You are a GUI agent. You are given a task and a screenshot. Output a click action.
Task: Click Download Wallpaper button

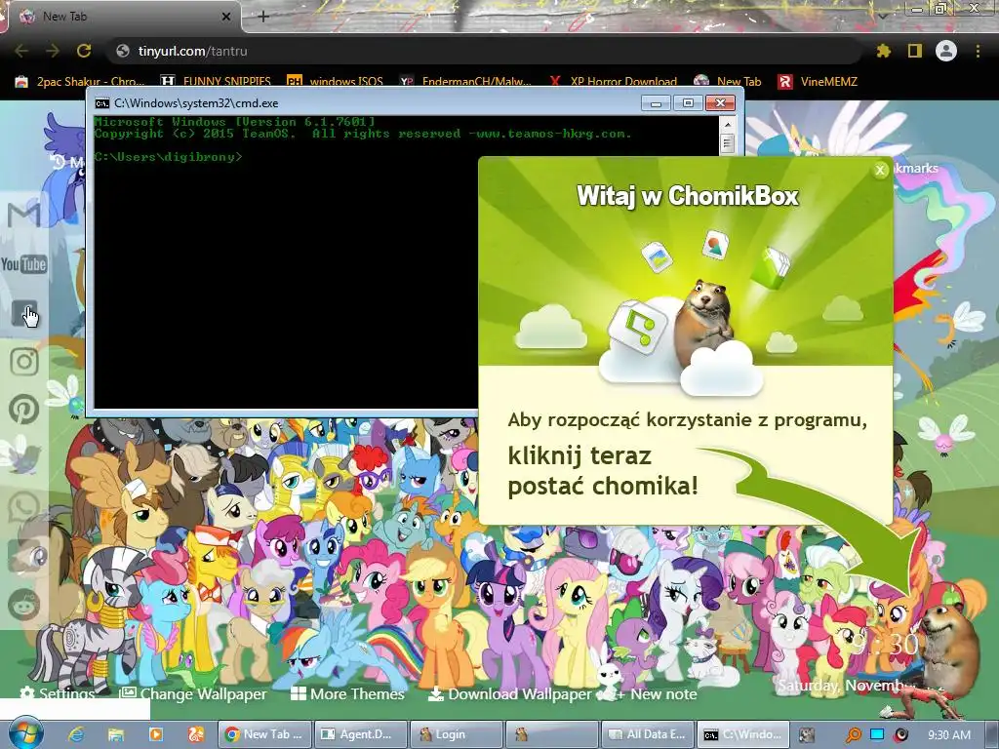coord(509,693)
